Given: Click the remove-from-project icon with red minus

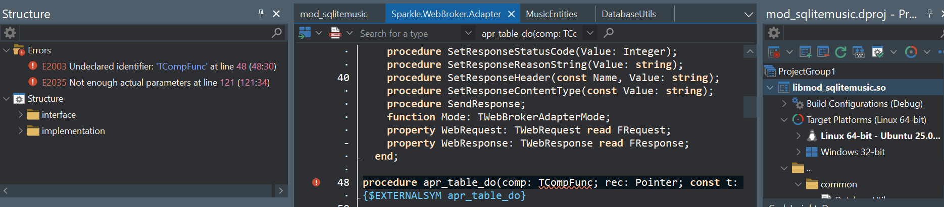Looking at the screenshot, I should [823, 52].
